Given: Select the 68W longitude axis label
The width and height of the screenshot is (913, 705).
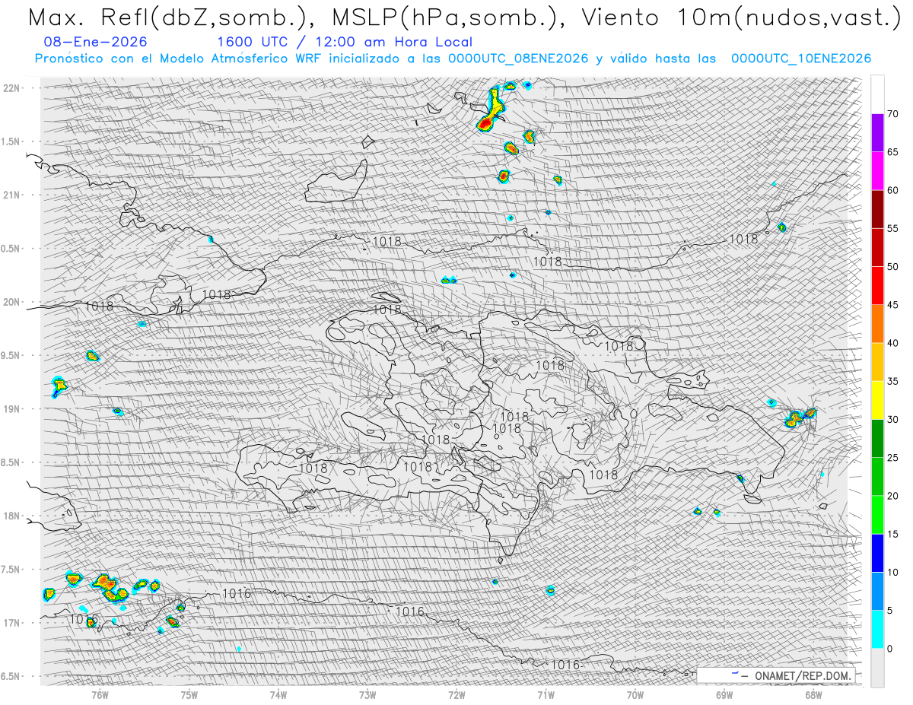Looking at the screenshot, I should 813,694.
